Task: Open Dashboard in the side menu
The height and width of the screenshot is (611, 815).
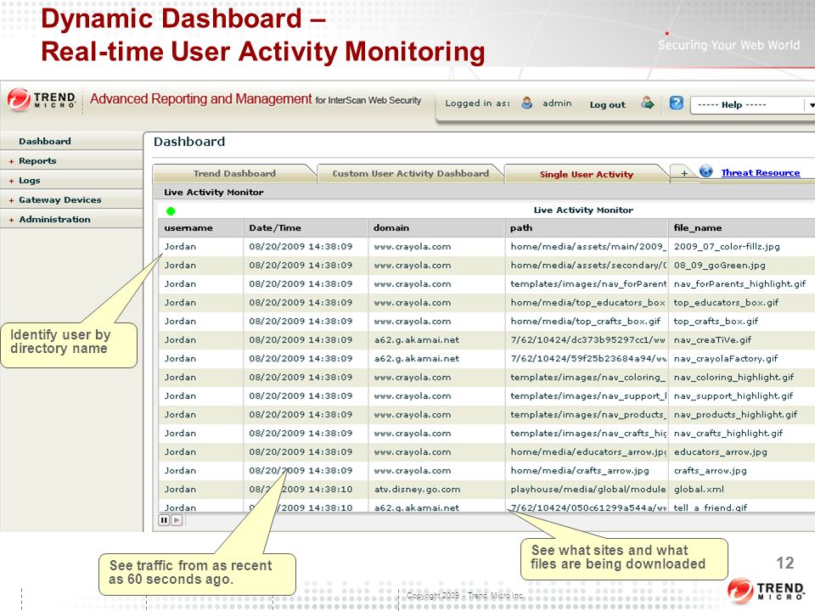Action: pos(45,142)
